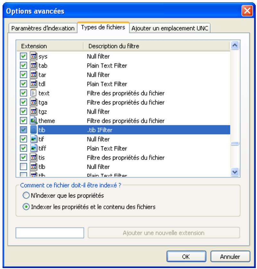Screen dimensions: 257x269
Task: Uncheck the text extension checkbox
Action: [23, 93]
